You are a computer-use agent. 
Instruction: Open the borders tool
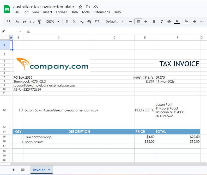194,22
